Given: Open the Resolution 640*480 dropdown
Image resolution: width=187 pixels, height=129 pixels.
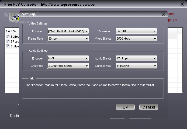Looking at the screenshot, I should [136, 31].
